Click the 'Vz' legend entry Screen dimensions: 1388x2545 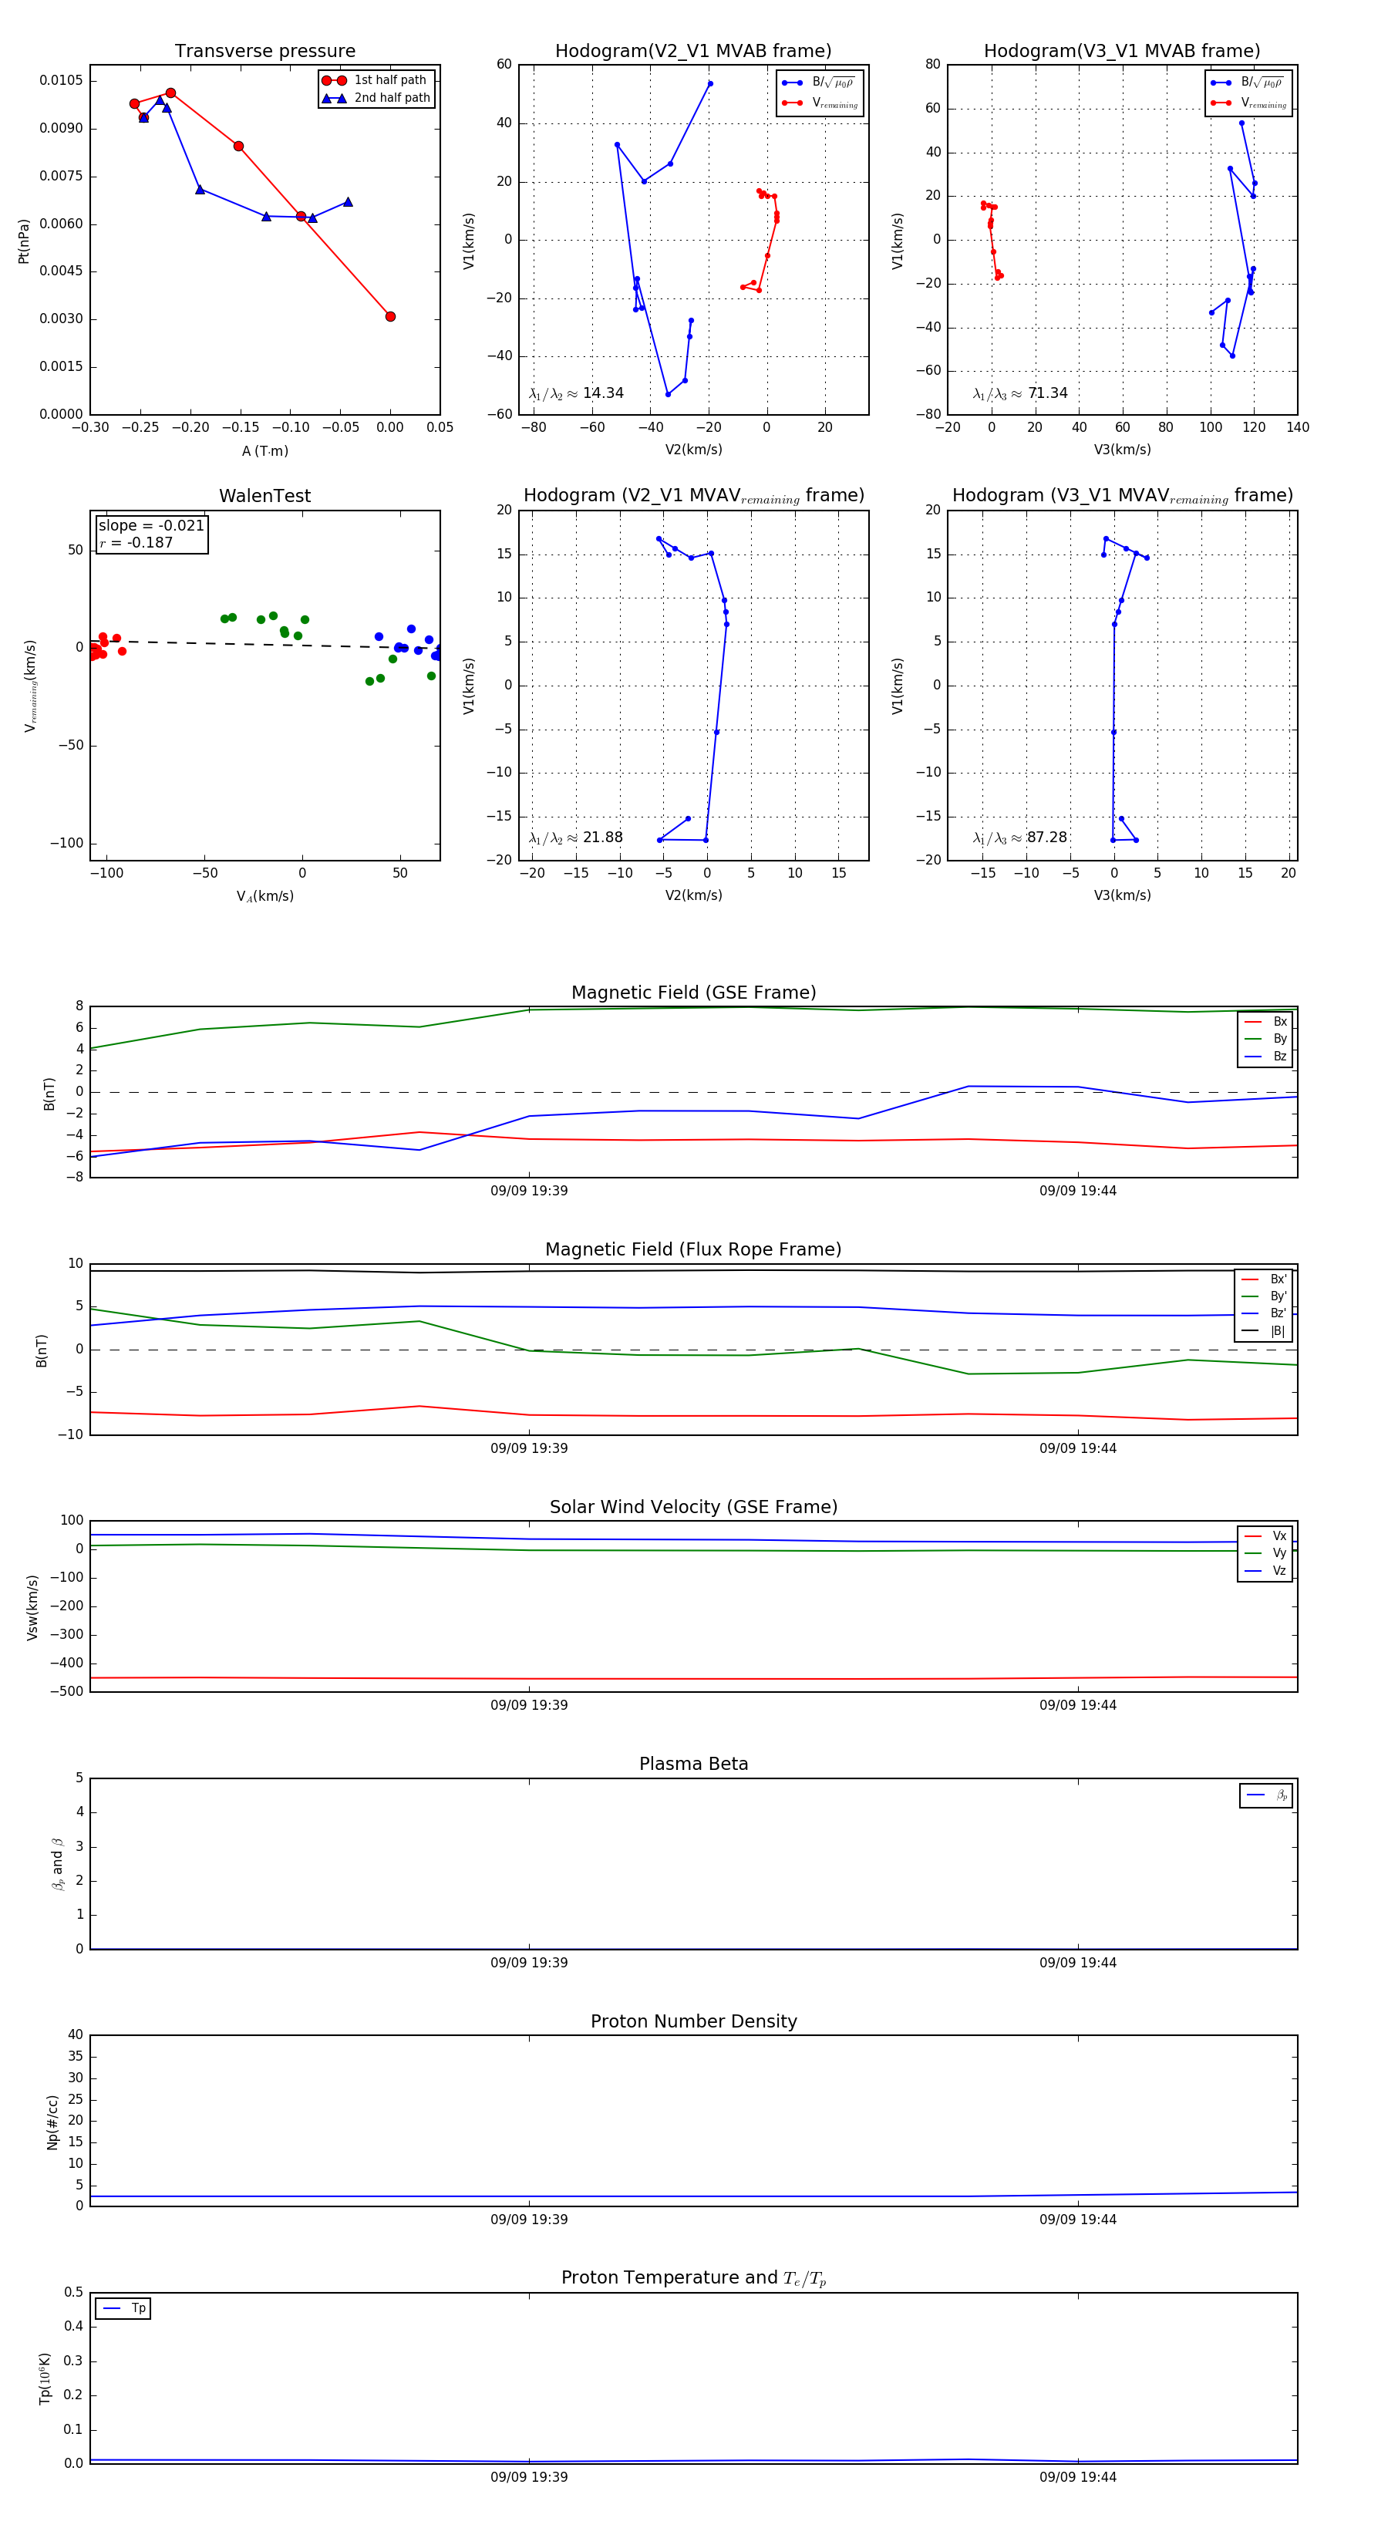(x=1265, y=1571)
